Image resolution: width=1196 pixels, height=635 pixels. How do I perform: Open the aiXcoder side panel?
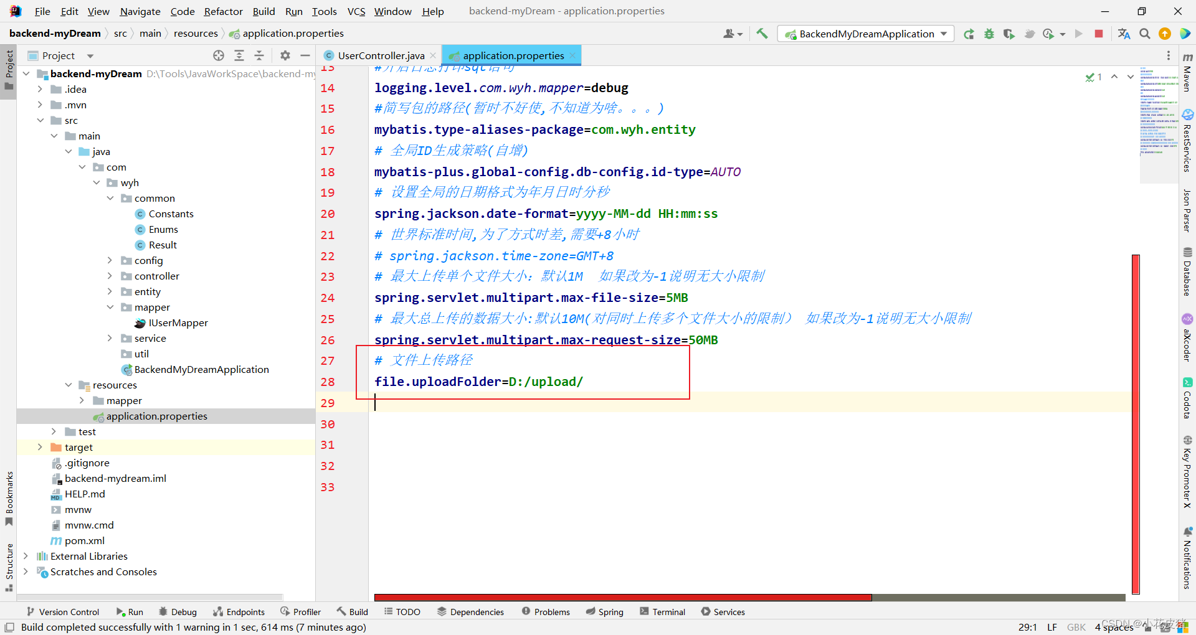(x=1187, y=337)
